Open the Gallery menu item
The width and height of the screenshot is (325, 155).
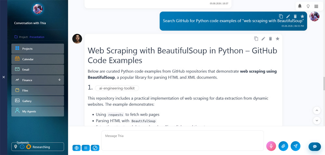(x=37, y=101)
